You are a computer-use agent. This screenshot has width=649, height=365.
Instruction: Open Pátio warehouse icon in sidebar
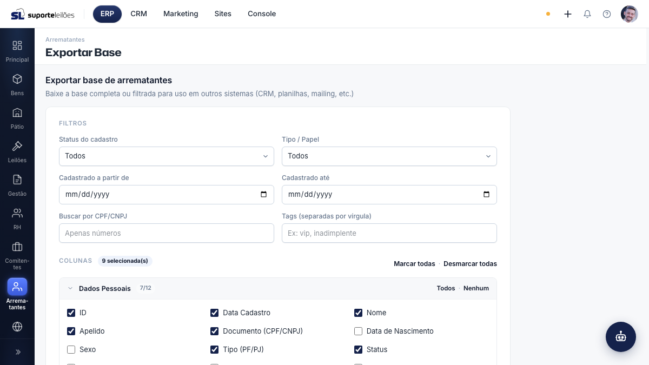tap(17, 112)
